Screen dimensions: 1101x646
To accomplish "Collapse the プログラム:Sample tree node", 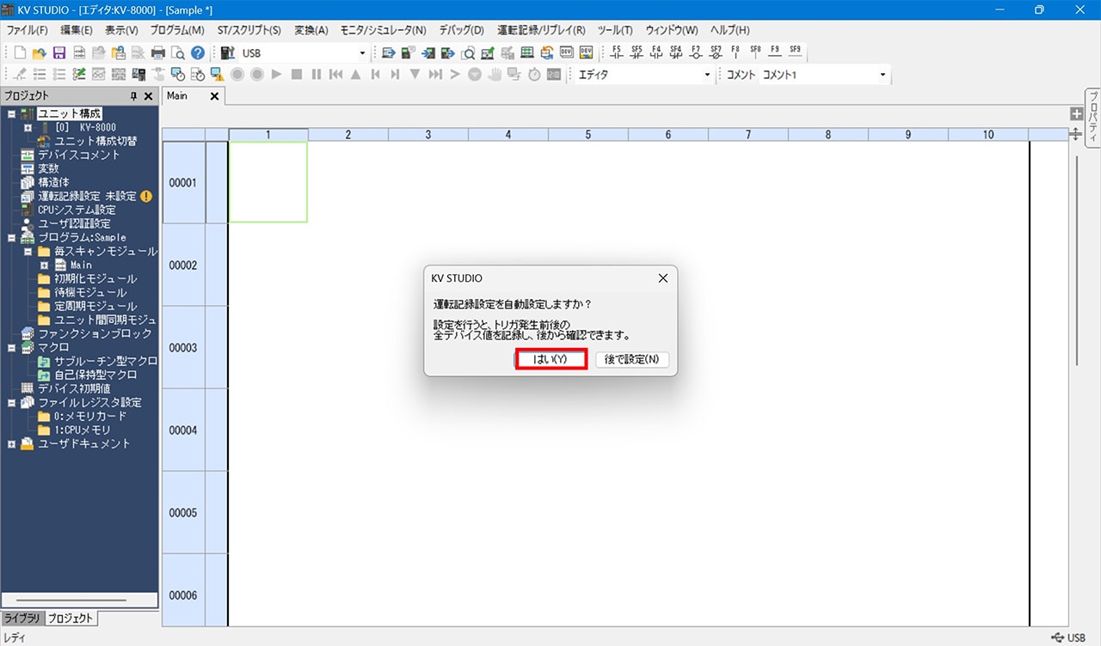I will (11, 237).
